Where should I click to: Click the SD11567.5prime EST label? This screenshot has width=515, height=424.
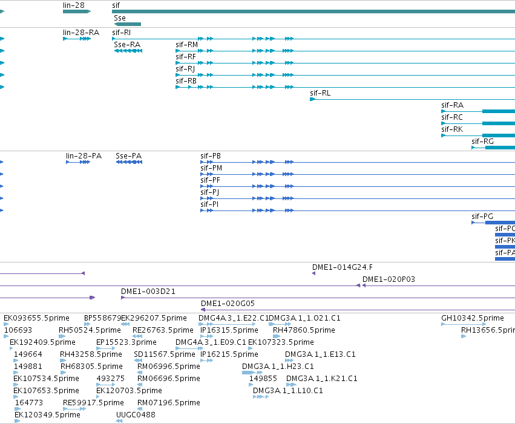point(165,354)
